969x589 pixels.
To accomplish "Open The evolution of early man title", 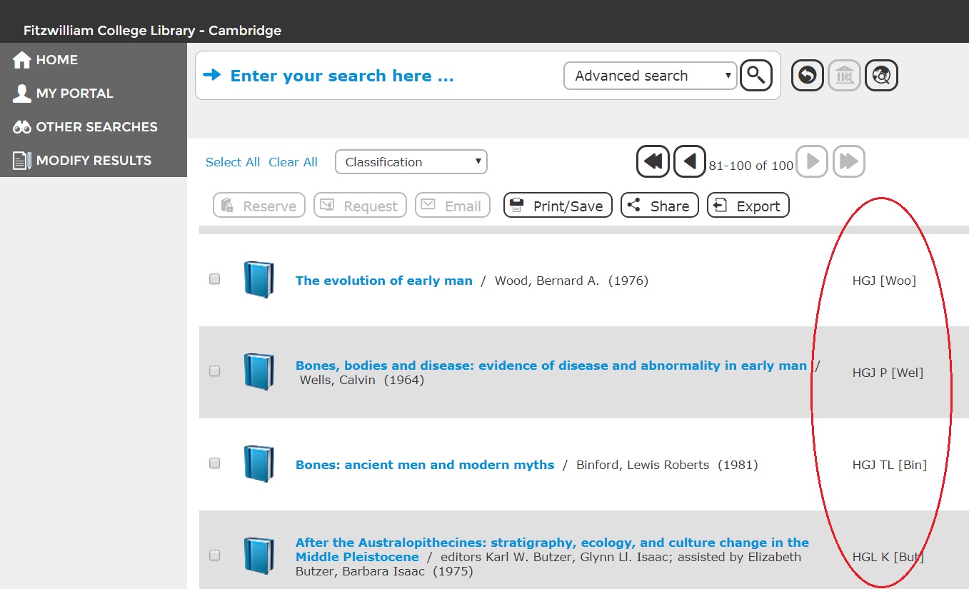I will click(384, 281).
